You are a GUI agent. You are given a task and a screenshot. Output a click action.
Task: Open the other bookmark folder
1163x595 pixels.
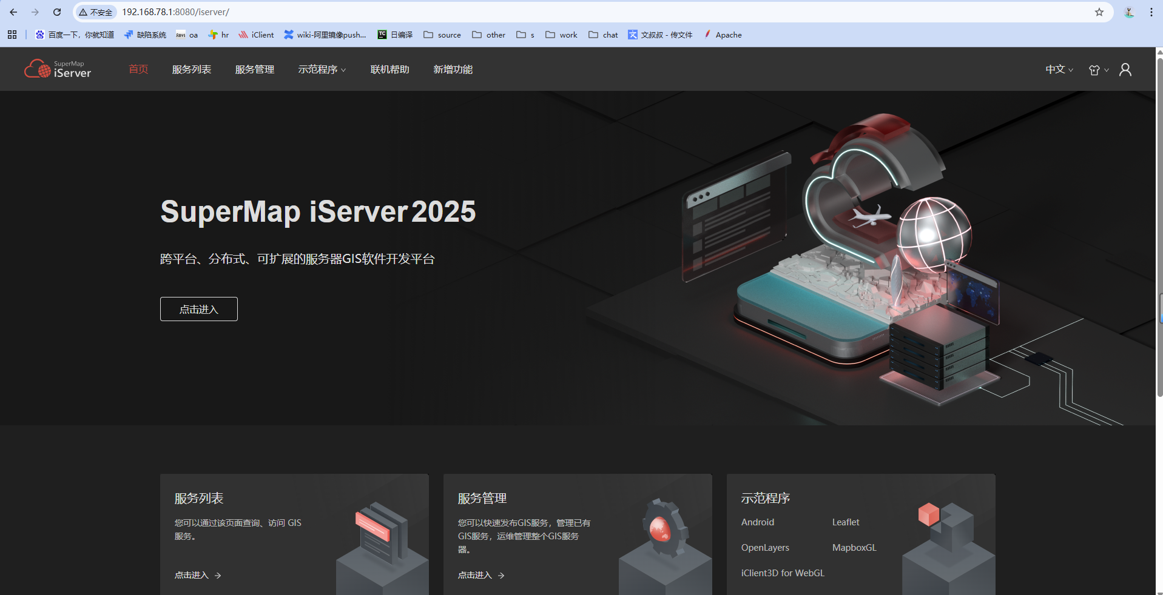tap(489, 35)
